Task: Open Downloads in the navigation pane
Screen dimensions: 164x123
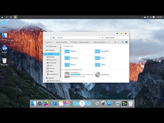Action: coord(52,63)
